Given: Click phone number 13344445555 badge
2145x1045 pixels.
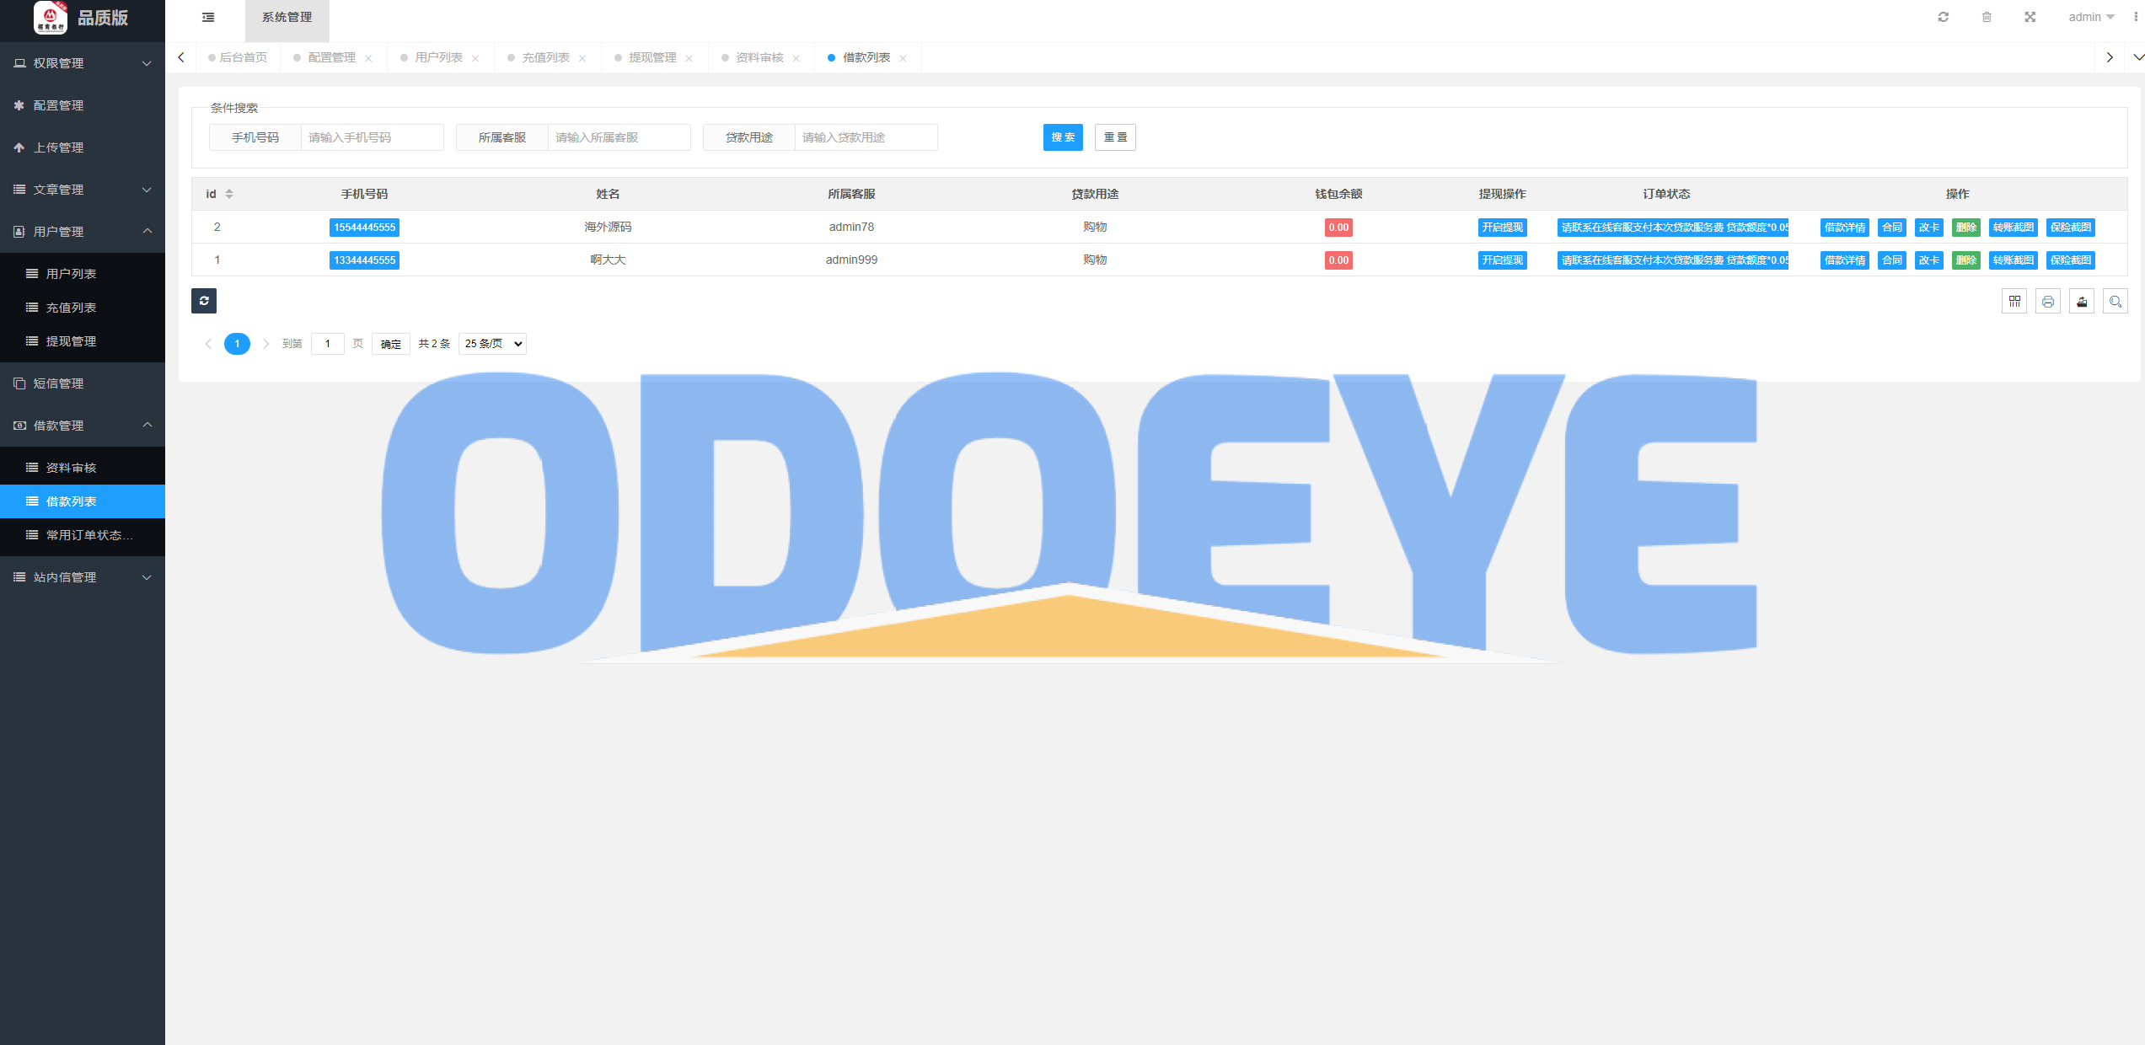Looking at the screenshot, I should coord(364,260).
